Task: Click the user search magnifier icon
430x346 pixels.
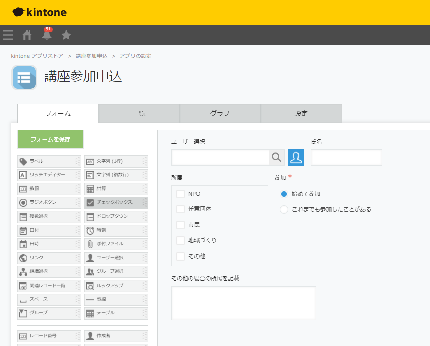Action: (x=276, y=158)
